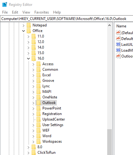Expand the Outlook key chevron
The image size is (133, 155).
pyautogui.click(x=33, y=103)
